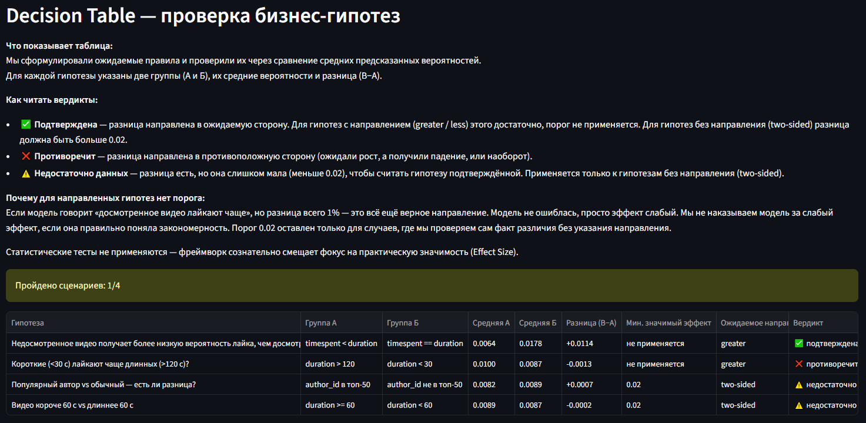Select the 'Короткие (<30 с) лайкают чаще' hypothesis cell
Viewport: 866px width, 423px height.
coord(153,364)
